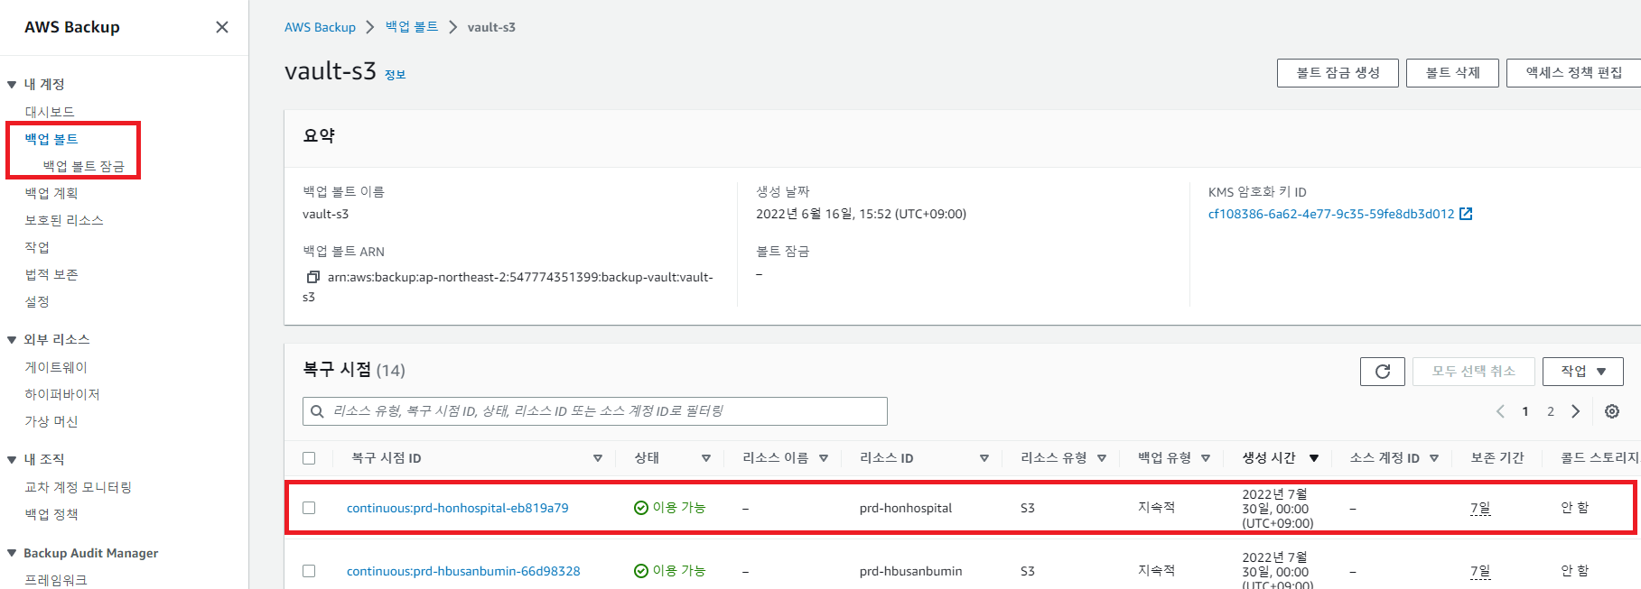The image size is (1641, 589).
Task: Open 설정 in side navigation
Action: pos(37,301)
